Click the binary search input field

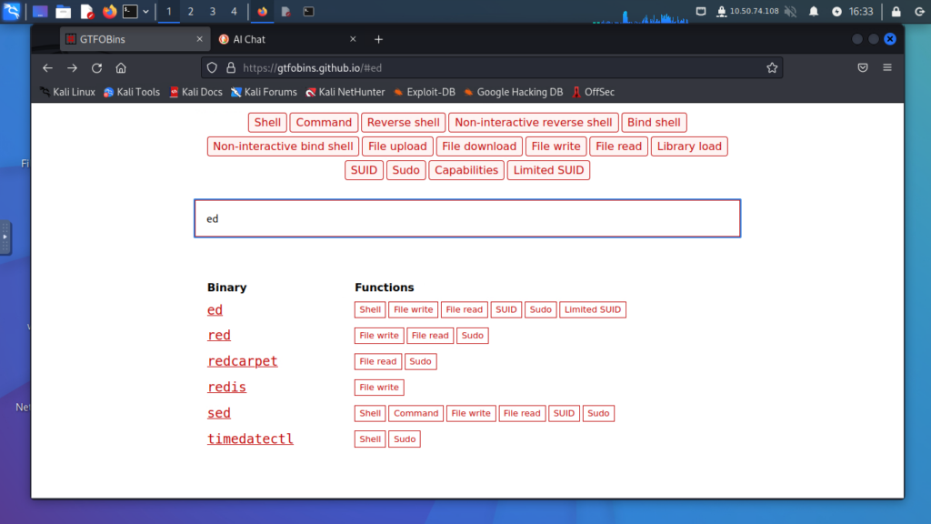coord(466,218)
